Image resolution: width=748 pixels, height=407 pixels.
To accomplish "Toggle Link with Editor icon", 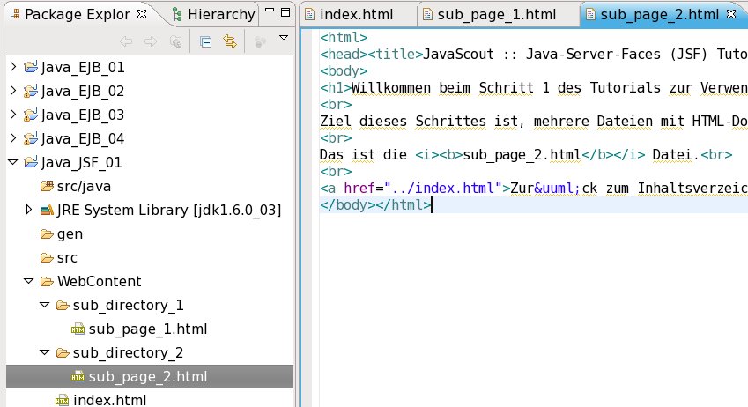I will pos(230,41).
